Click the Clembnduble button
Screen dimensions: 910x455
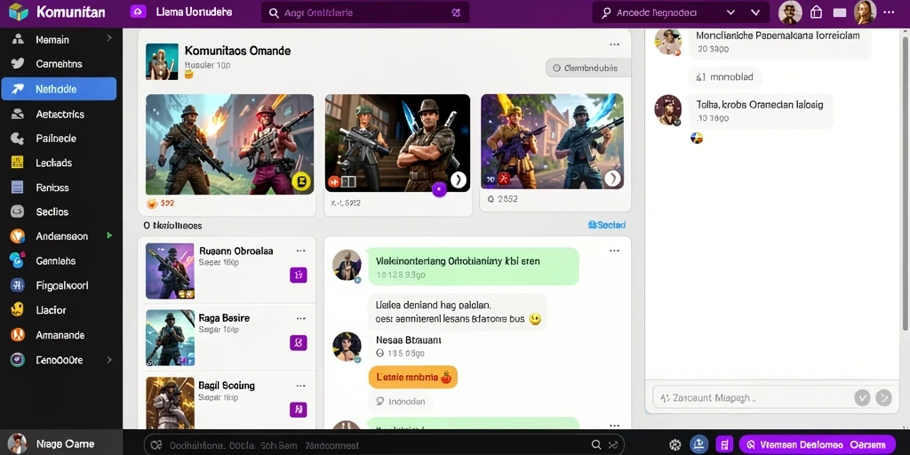click(587, 68)
